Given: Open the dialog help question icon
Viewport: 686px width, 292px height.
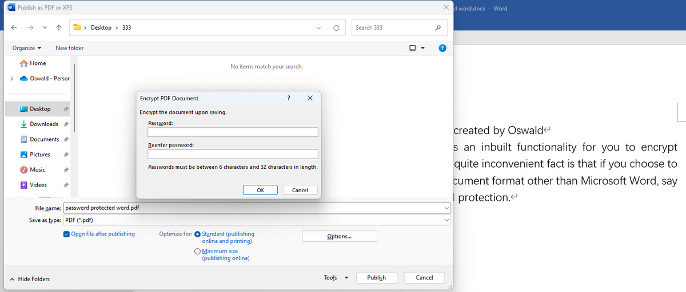Looking at the screenshot, I should coord(442,48).
